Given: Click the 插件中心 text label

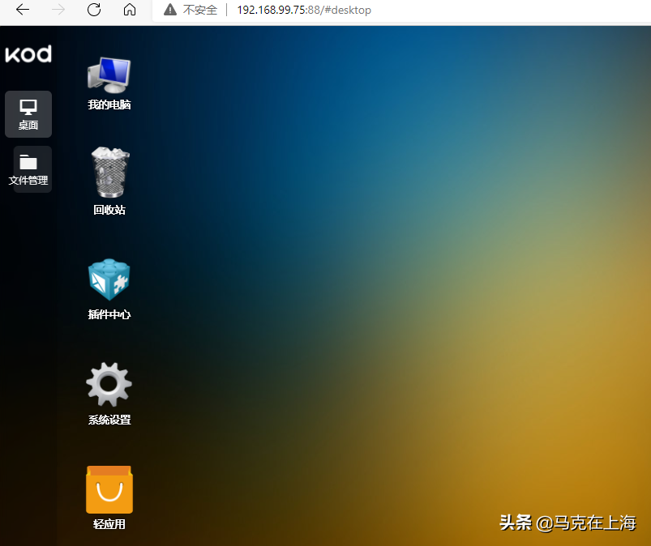Looking at the screenshot, I should click(109, 314).
